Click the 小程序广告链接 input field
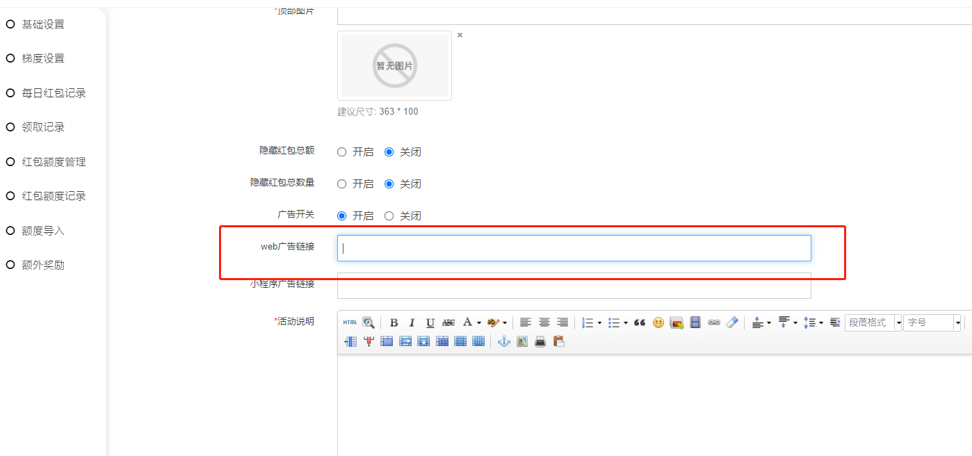 point(574,286)
